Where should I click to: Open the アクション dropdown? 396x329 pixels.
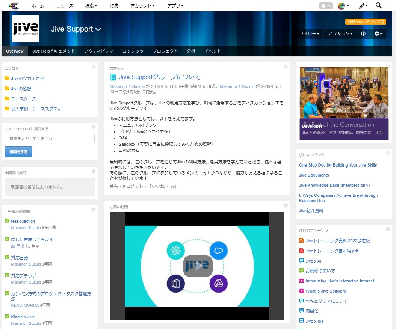coord(340,33)
